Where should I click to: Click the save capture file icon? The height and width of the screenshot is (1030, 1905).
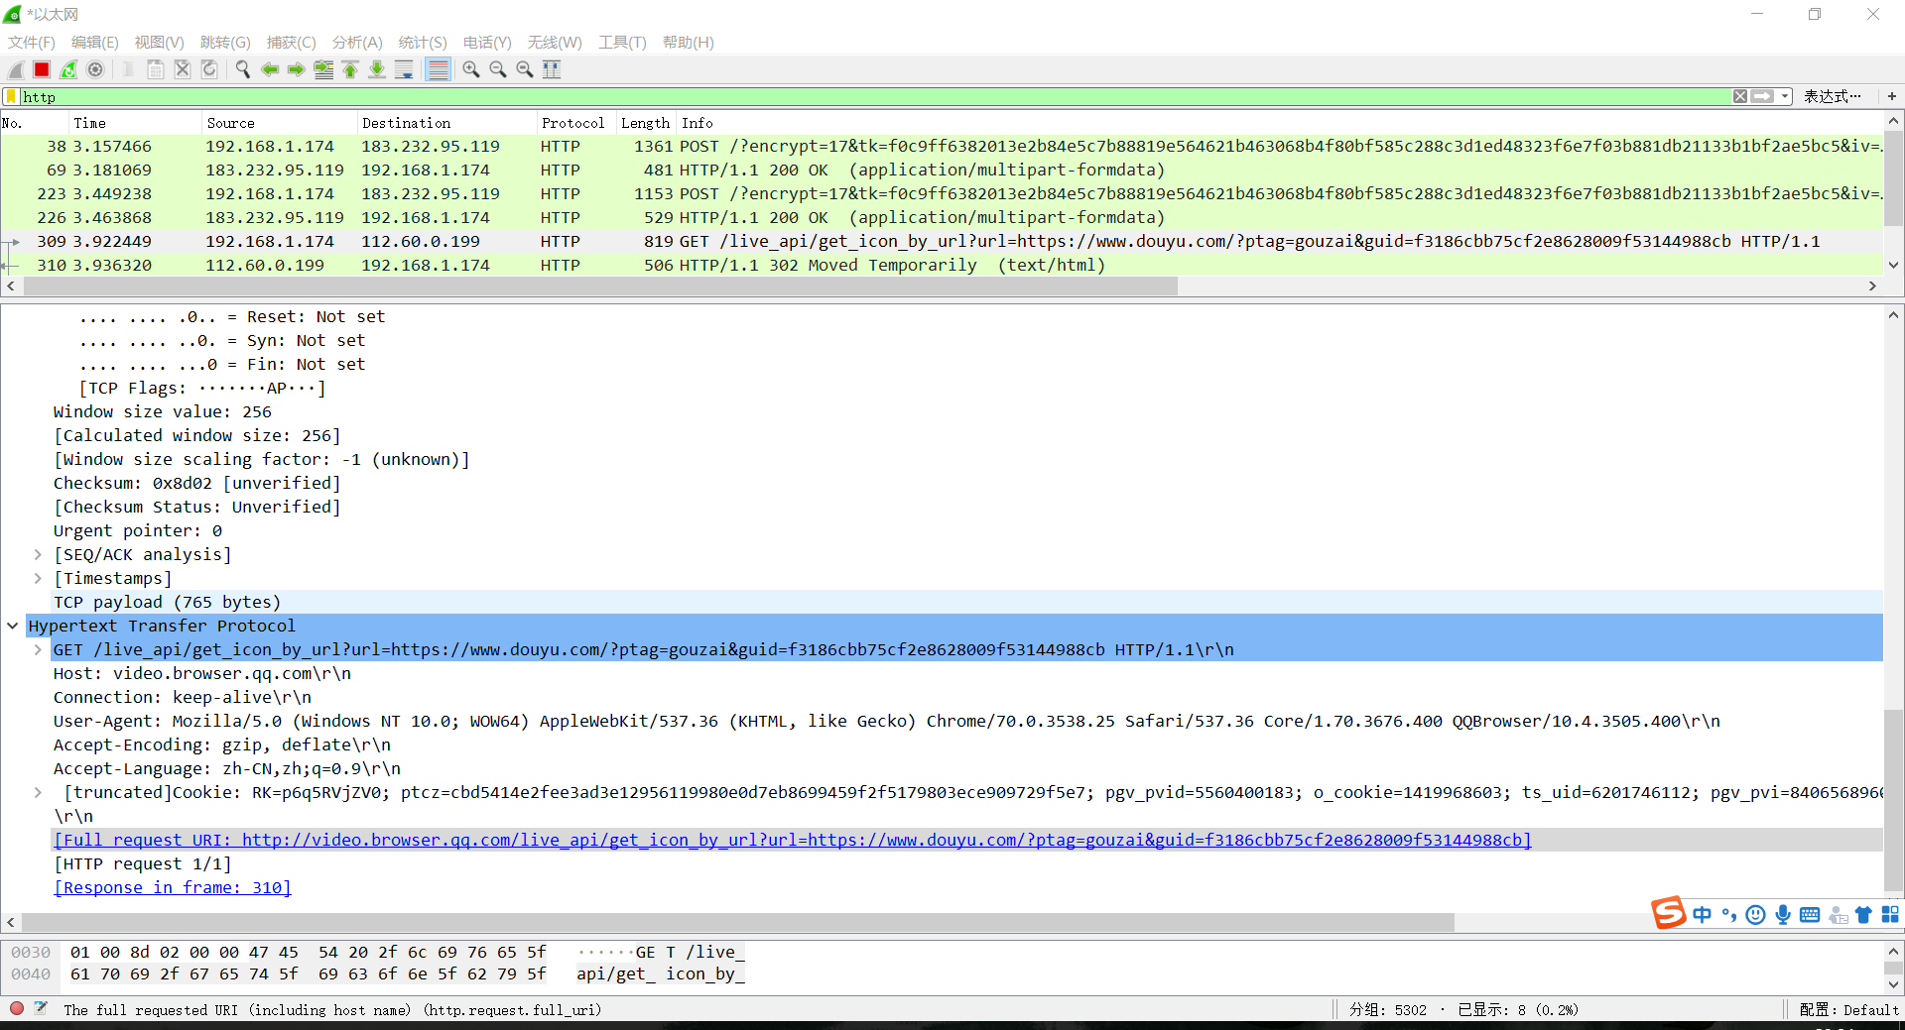click(155, 69)
